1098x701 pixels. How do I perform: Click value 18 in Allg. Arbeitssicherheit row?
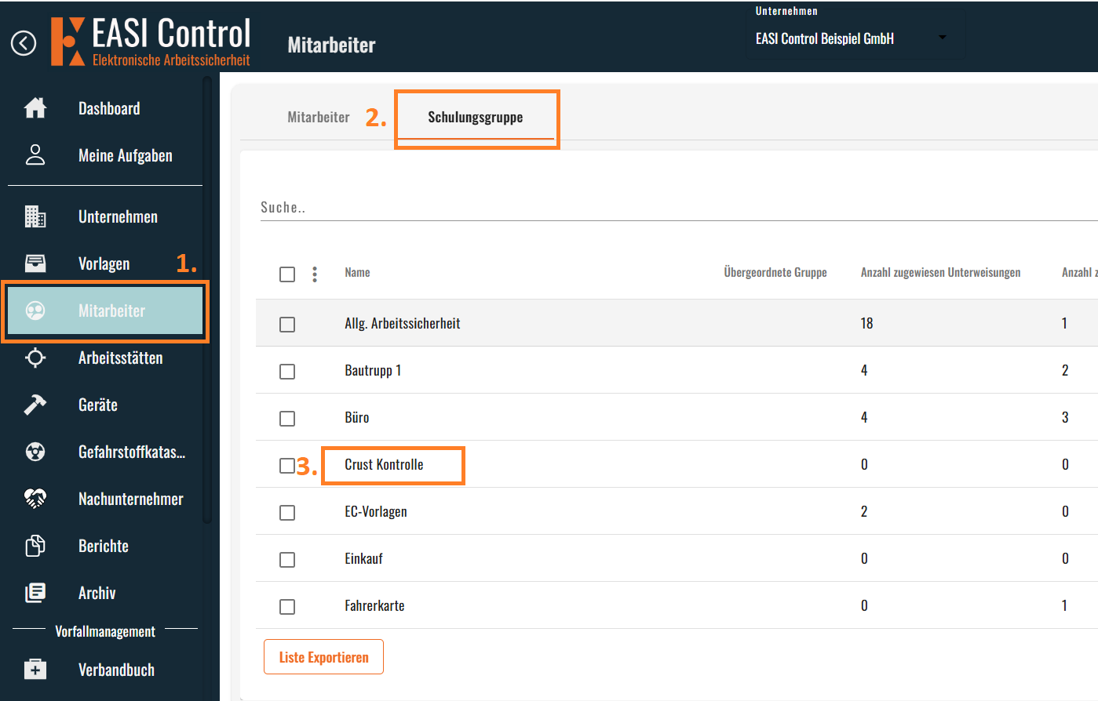(x=866, y=324)
